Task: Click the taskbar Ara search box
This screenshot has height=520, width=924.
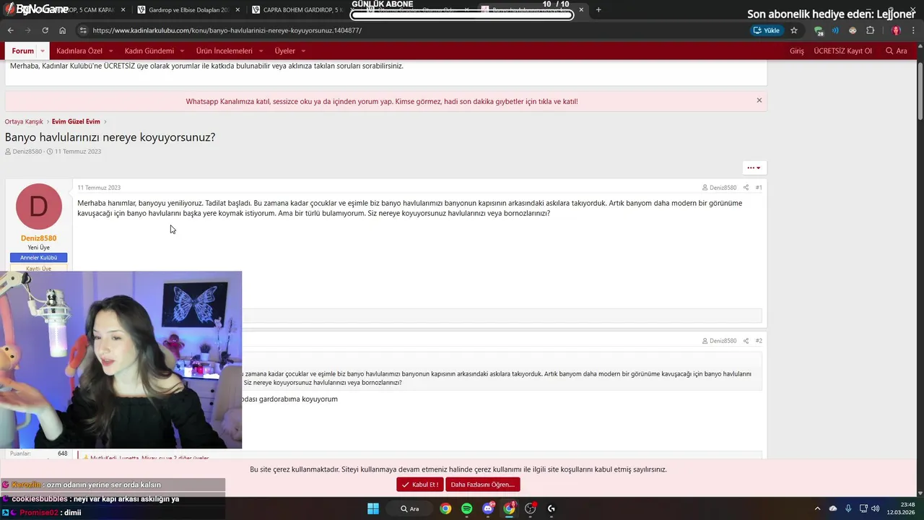Action: point(410,508)
